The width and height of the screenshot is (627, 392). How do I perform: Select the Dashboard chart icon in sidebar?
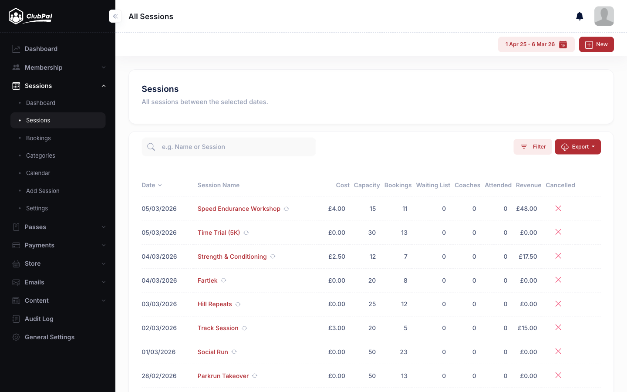[16, 49]
